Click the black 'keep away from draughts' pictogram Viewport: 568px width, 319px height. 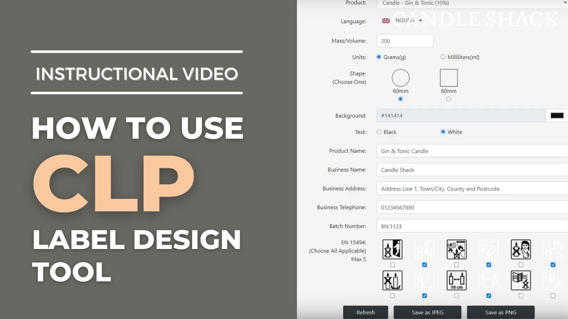coord(521,280)
